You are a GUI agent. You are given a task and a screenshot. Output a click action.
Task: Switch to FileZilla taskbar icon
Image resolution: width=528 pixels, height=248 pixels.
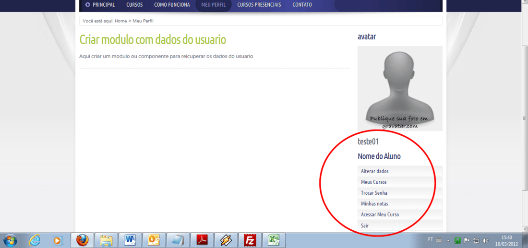click(x=250, y=240)
